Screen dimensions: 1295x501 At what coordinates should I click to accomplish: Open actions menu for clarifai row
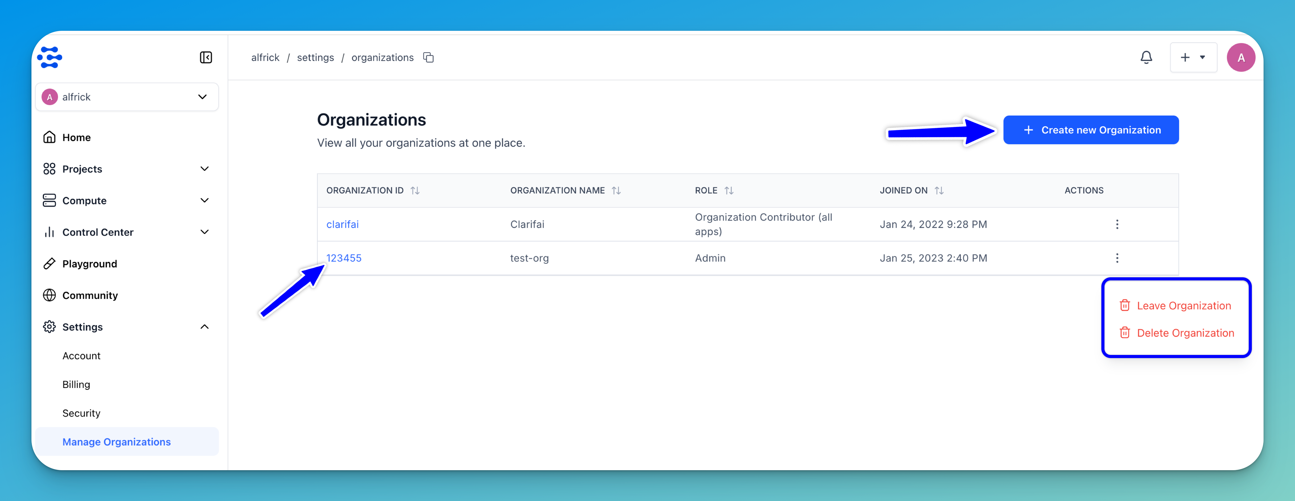[x=1116, y=224]
